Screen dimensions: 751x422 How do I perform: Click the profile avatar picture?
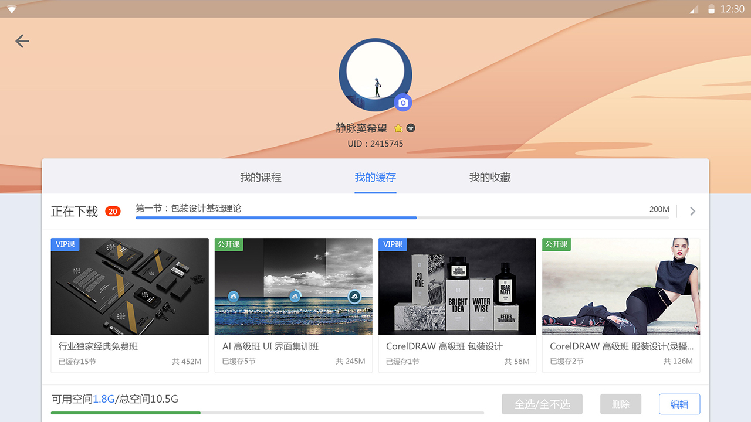tap(375, 74)
